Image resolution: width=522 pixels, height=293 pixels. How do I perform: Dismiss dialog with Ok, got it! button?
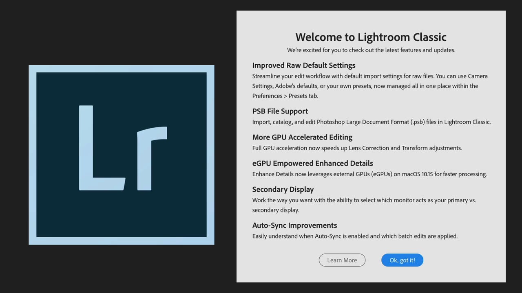402,260
